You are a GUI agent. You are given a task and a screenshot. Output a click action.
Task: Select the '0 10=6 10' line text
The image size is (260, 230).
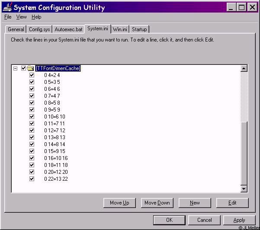[55, 117]
